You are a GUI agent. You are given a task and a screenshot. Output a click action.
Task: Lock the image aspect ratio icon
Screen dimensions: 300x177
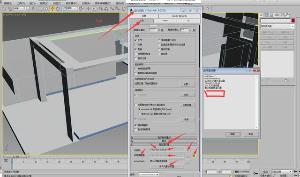pos(162,30)
